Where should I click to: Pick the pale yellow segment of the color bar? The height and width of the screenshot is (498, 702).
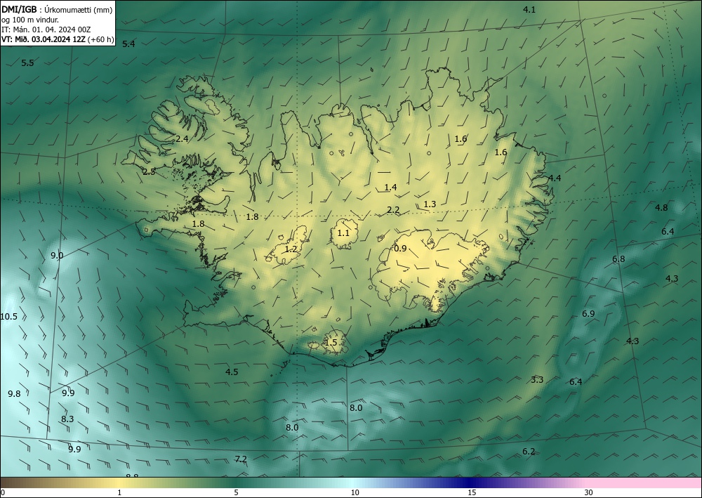(120, 483)
